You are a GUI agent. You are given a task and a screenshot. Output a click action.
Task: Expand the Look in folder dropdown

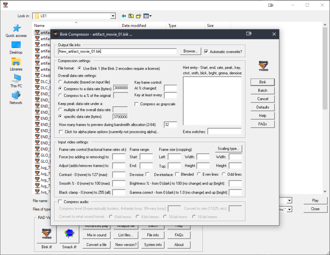click(x=113, y=16)
